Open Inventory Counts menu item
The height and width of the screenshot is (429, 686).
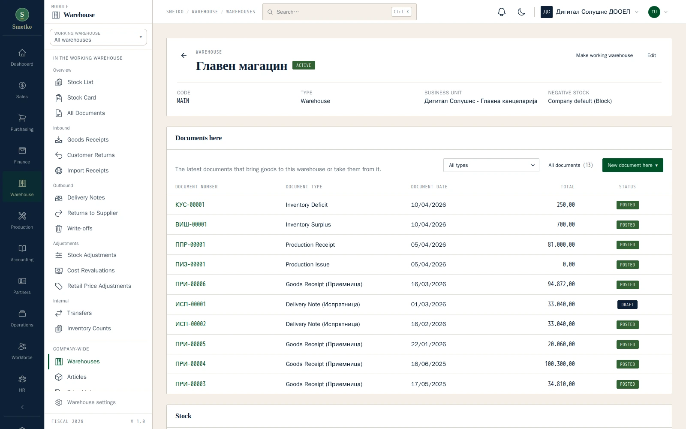click(x=98, y=329)
